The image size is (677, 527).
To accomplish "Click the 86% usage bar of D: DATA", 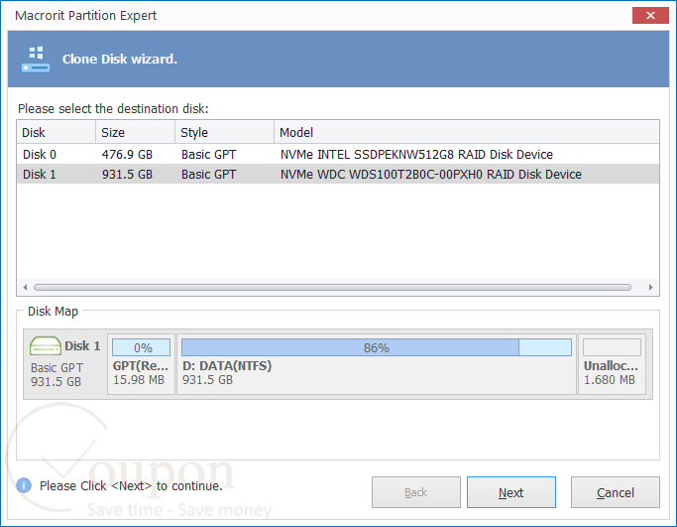I will coord(377,347).
